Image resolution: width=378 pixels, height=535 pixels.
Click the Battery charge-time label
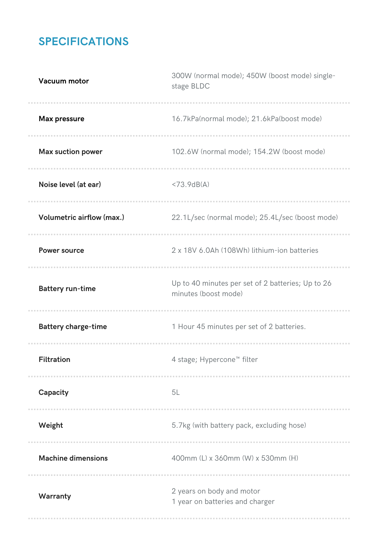point(73,327)
